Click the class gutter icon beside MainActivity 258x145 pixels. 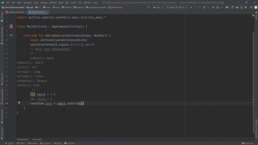click(11, 27)
